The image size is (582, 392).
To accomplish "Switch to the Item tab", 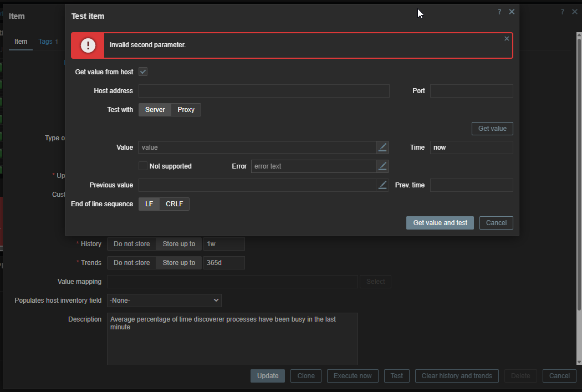I will pos(21,42).
